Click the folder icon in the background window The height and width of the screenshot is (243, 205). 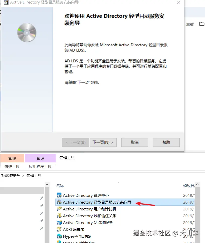click(x=202, y=24)
